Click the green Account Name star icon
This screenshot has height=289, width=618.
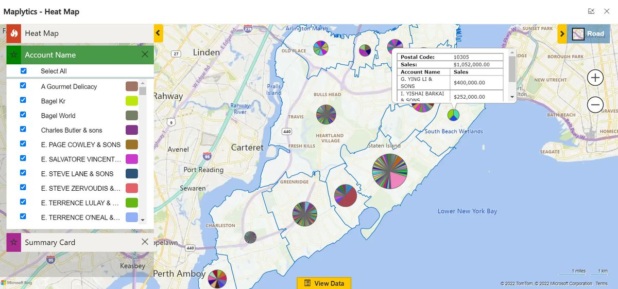point(13,55)
